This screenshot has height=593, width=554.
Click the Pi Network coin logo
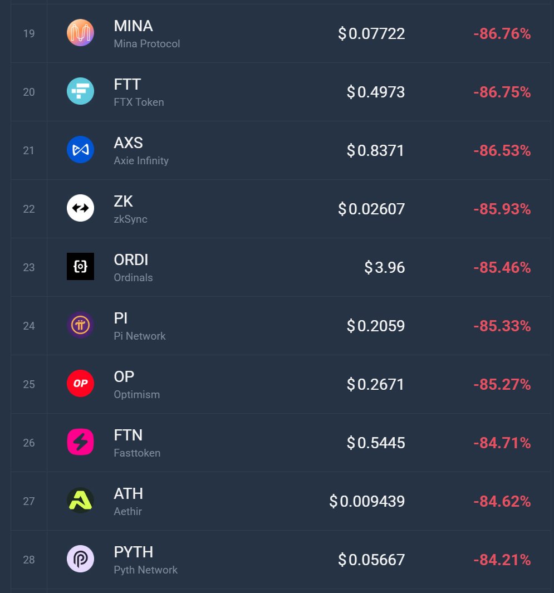point(80,325)
